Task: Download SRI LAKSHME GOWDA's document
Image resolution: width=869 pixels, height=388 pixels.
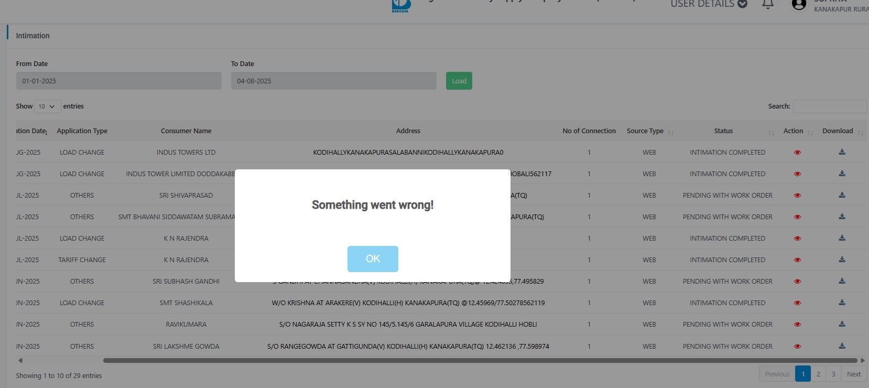Action: pyautogui.click(x=842, y=346)
